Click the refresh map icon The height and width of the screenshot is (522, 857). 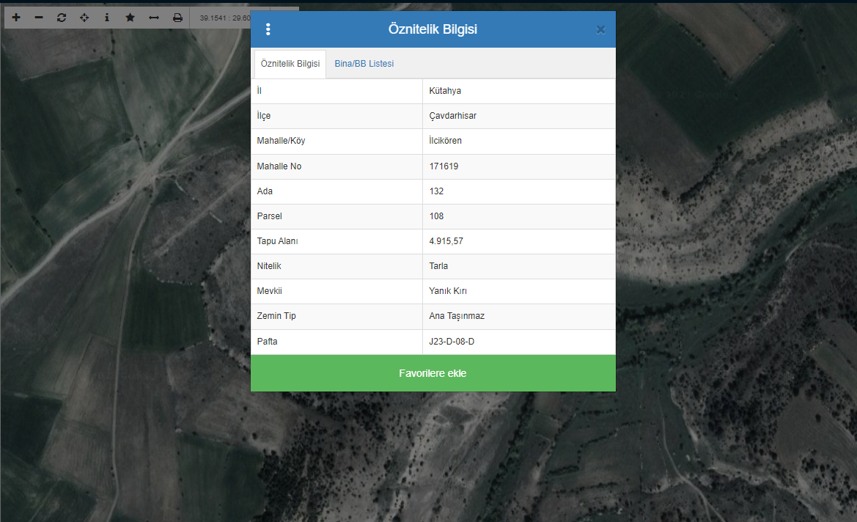click(x=62, y=18)
